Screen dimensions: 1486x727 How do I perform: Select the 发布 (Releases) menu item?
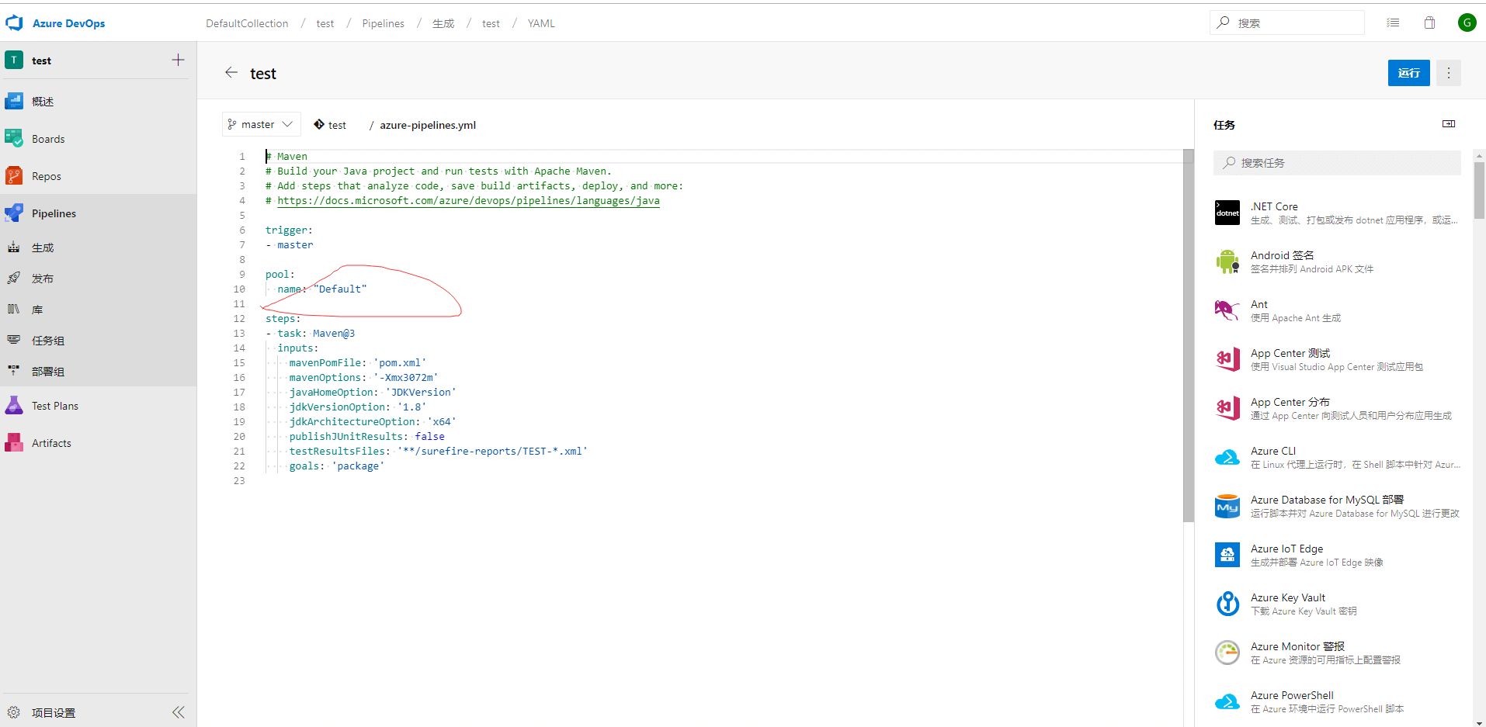[x=43, y=279]
